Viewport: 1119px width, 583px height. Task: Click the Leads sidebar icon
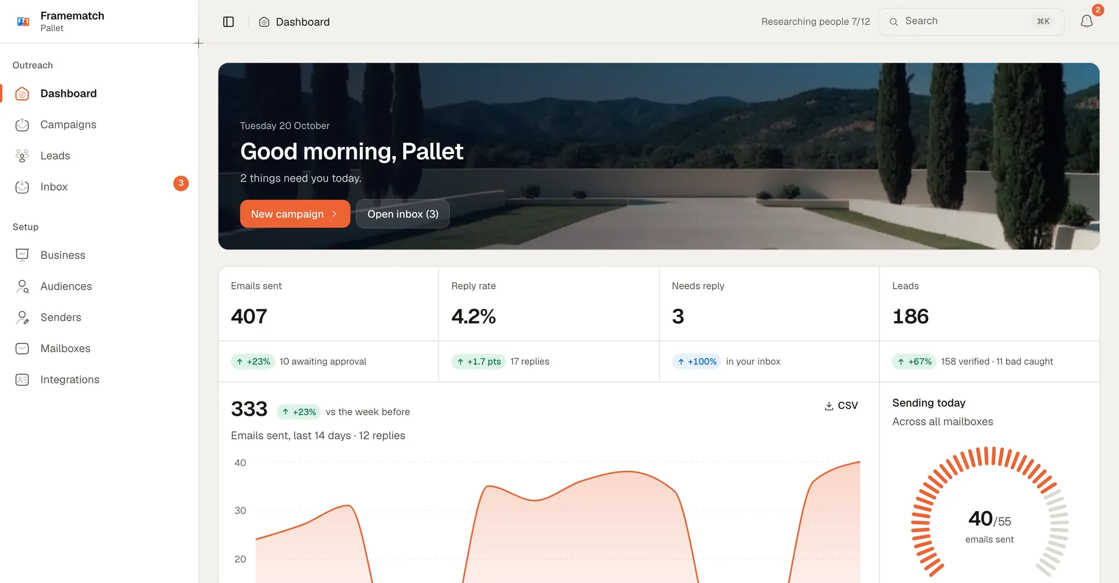(x=22, y=156)
